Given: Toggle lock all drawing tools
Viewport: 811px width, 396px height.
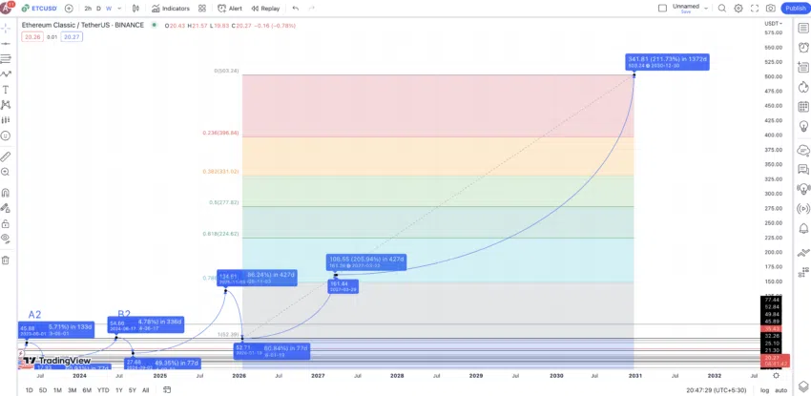Looking at the screenshot, I should 6,224.
